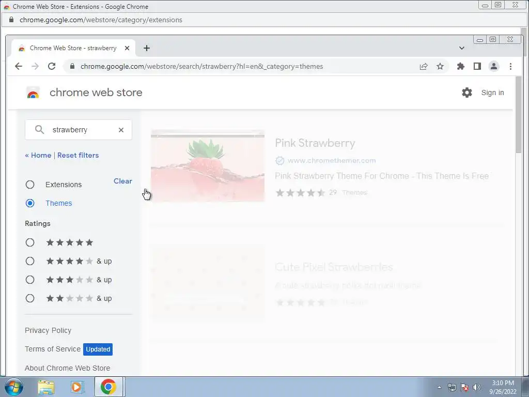Click Clear next to Extensions
The height and width of the screenshot is (397, 529).
(123, 181)
